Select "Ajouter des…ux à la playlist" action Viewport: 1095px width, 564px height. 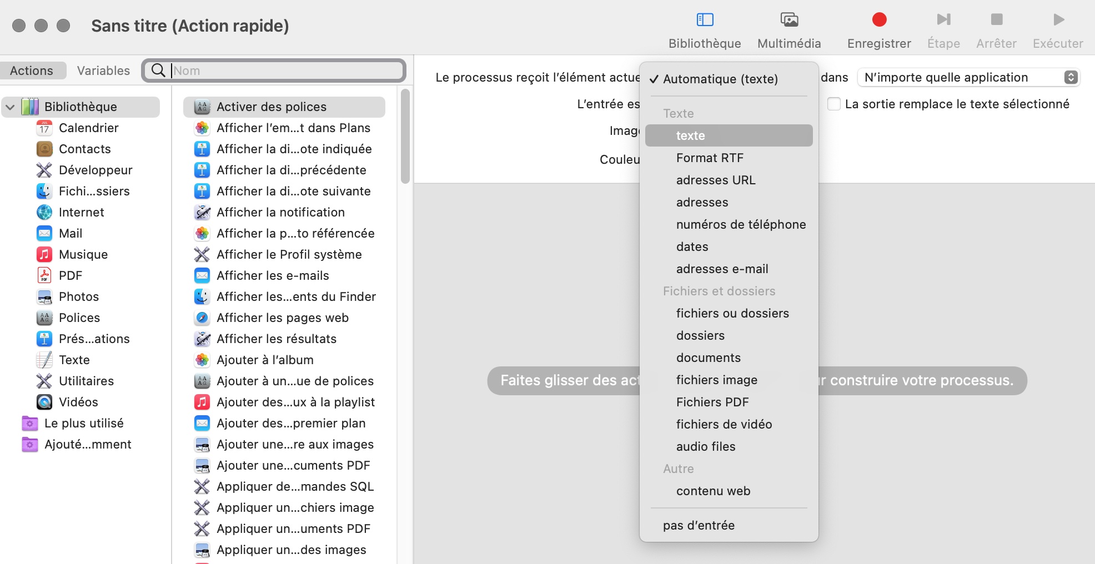tap(284, 402)
